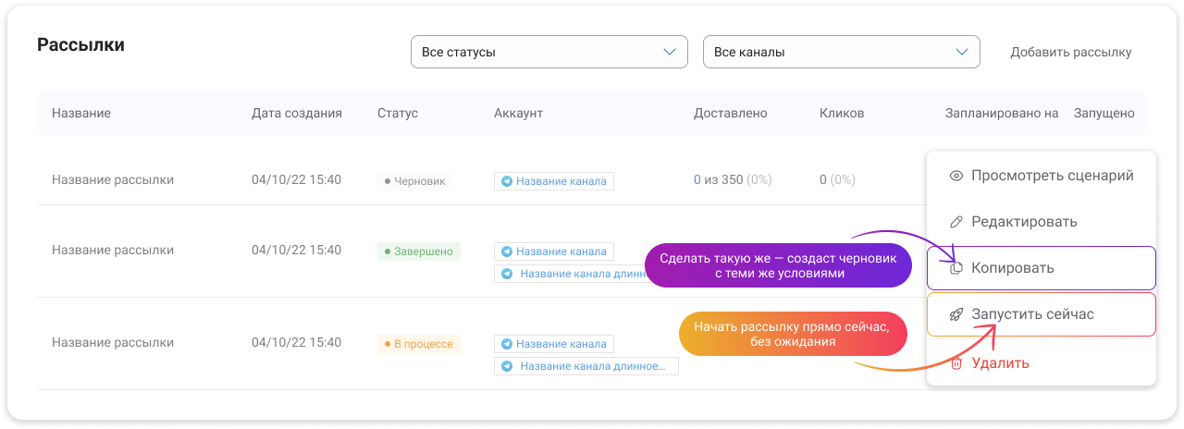Click the rocket icon beside Запустить сейчас
Screen dimensions: 1184x429
(956, 314)
